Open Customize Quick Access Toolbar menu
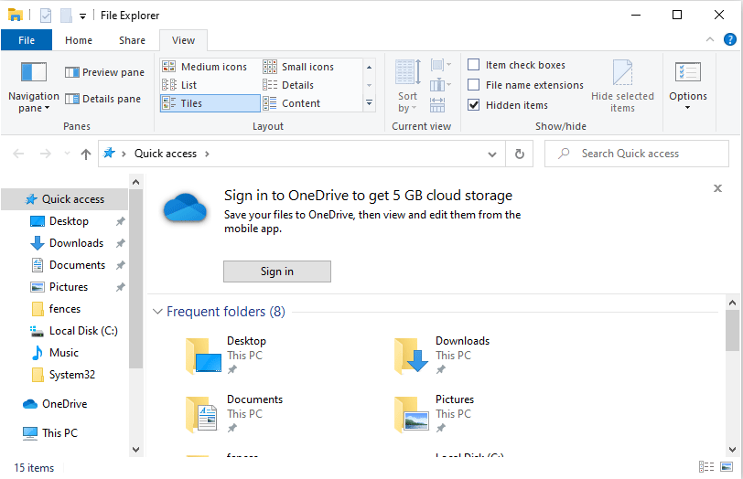This screenshot has width=743, height=479. [82, 16]
